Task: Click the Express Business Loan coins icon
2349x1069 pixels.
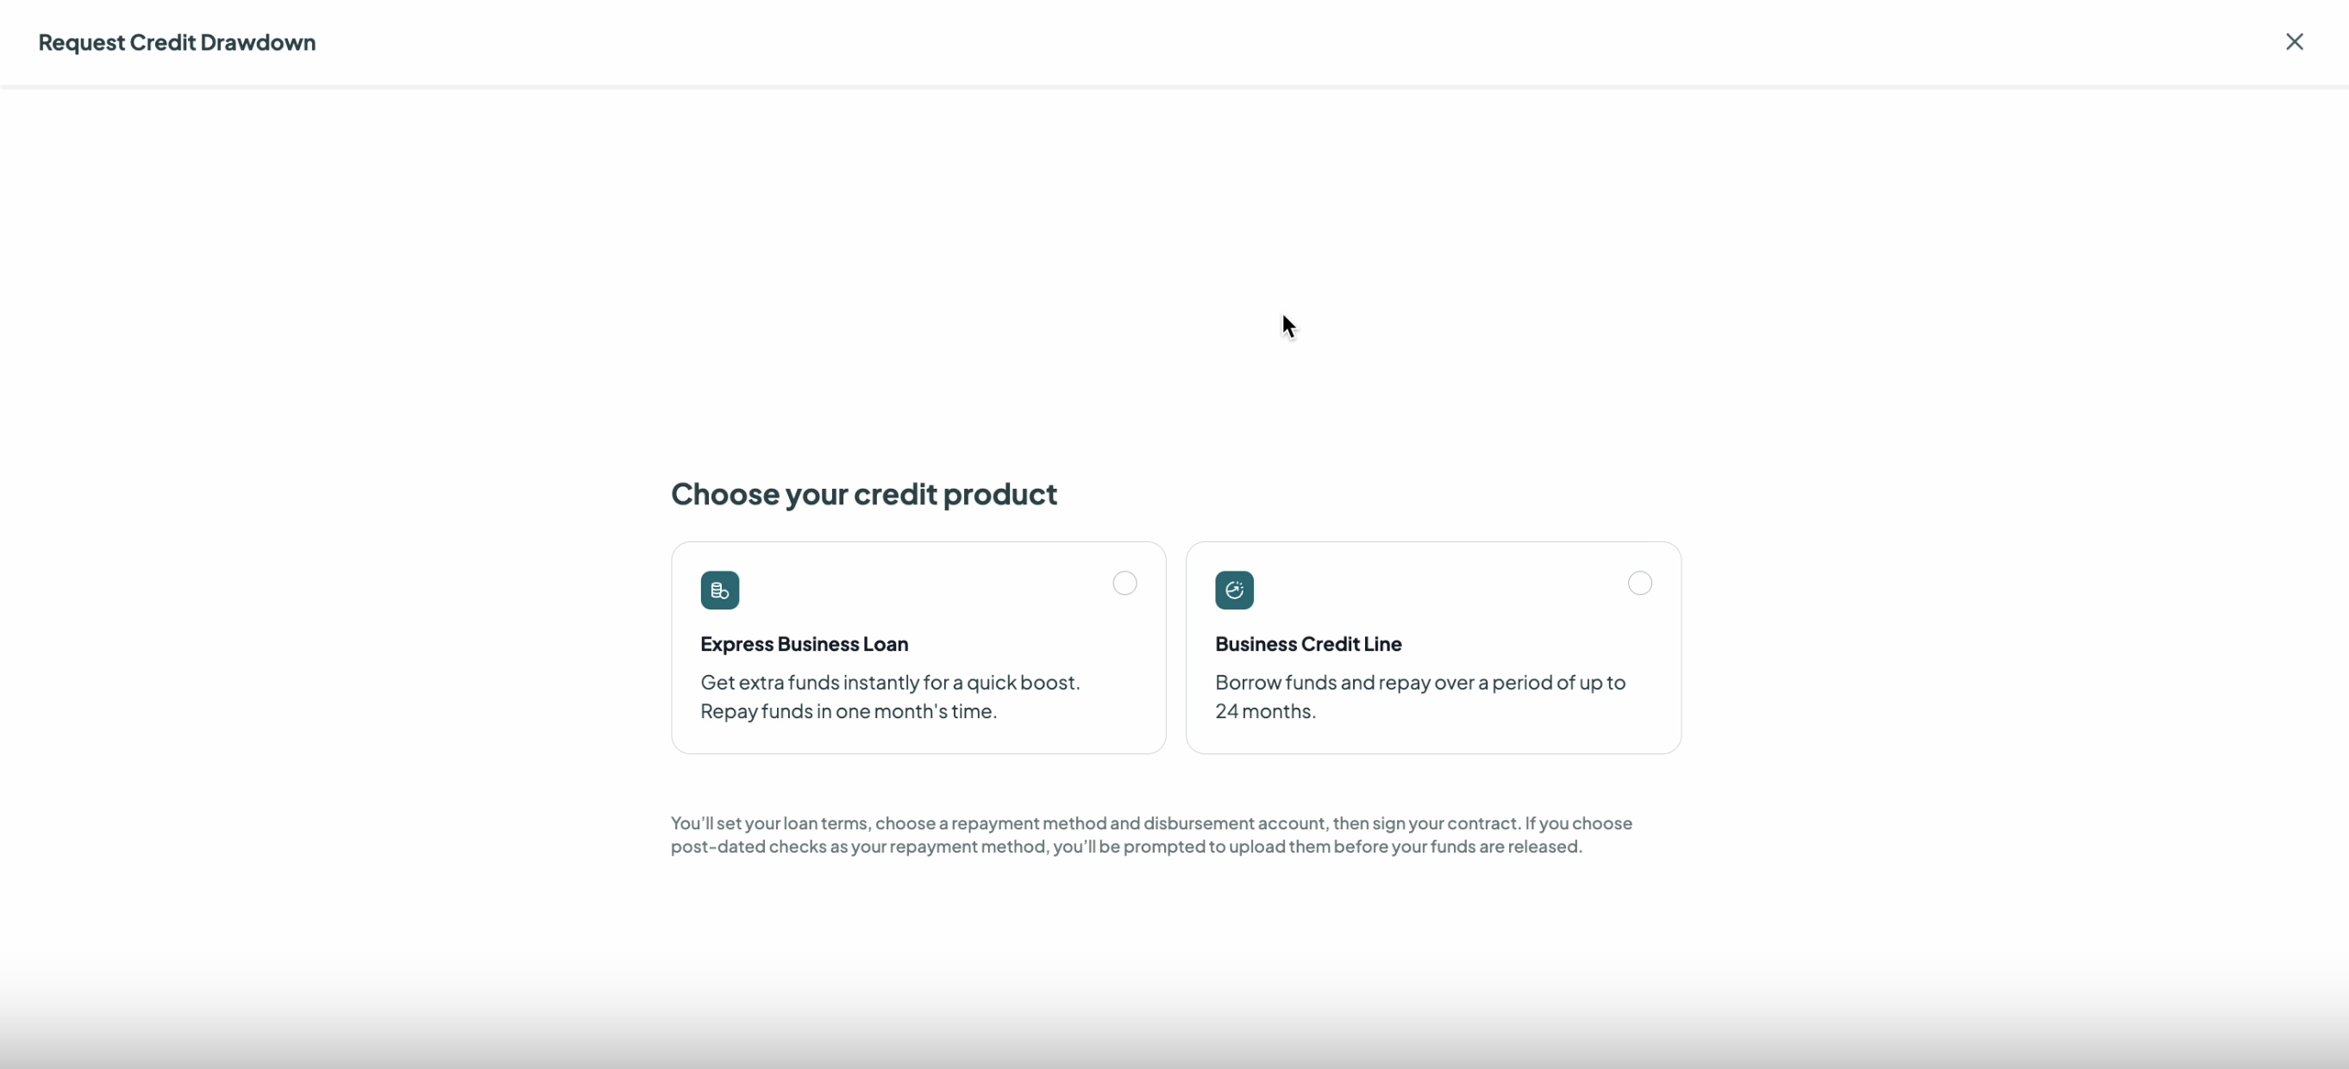Action: (x=719, y=590)
